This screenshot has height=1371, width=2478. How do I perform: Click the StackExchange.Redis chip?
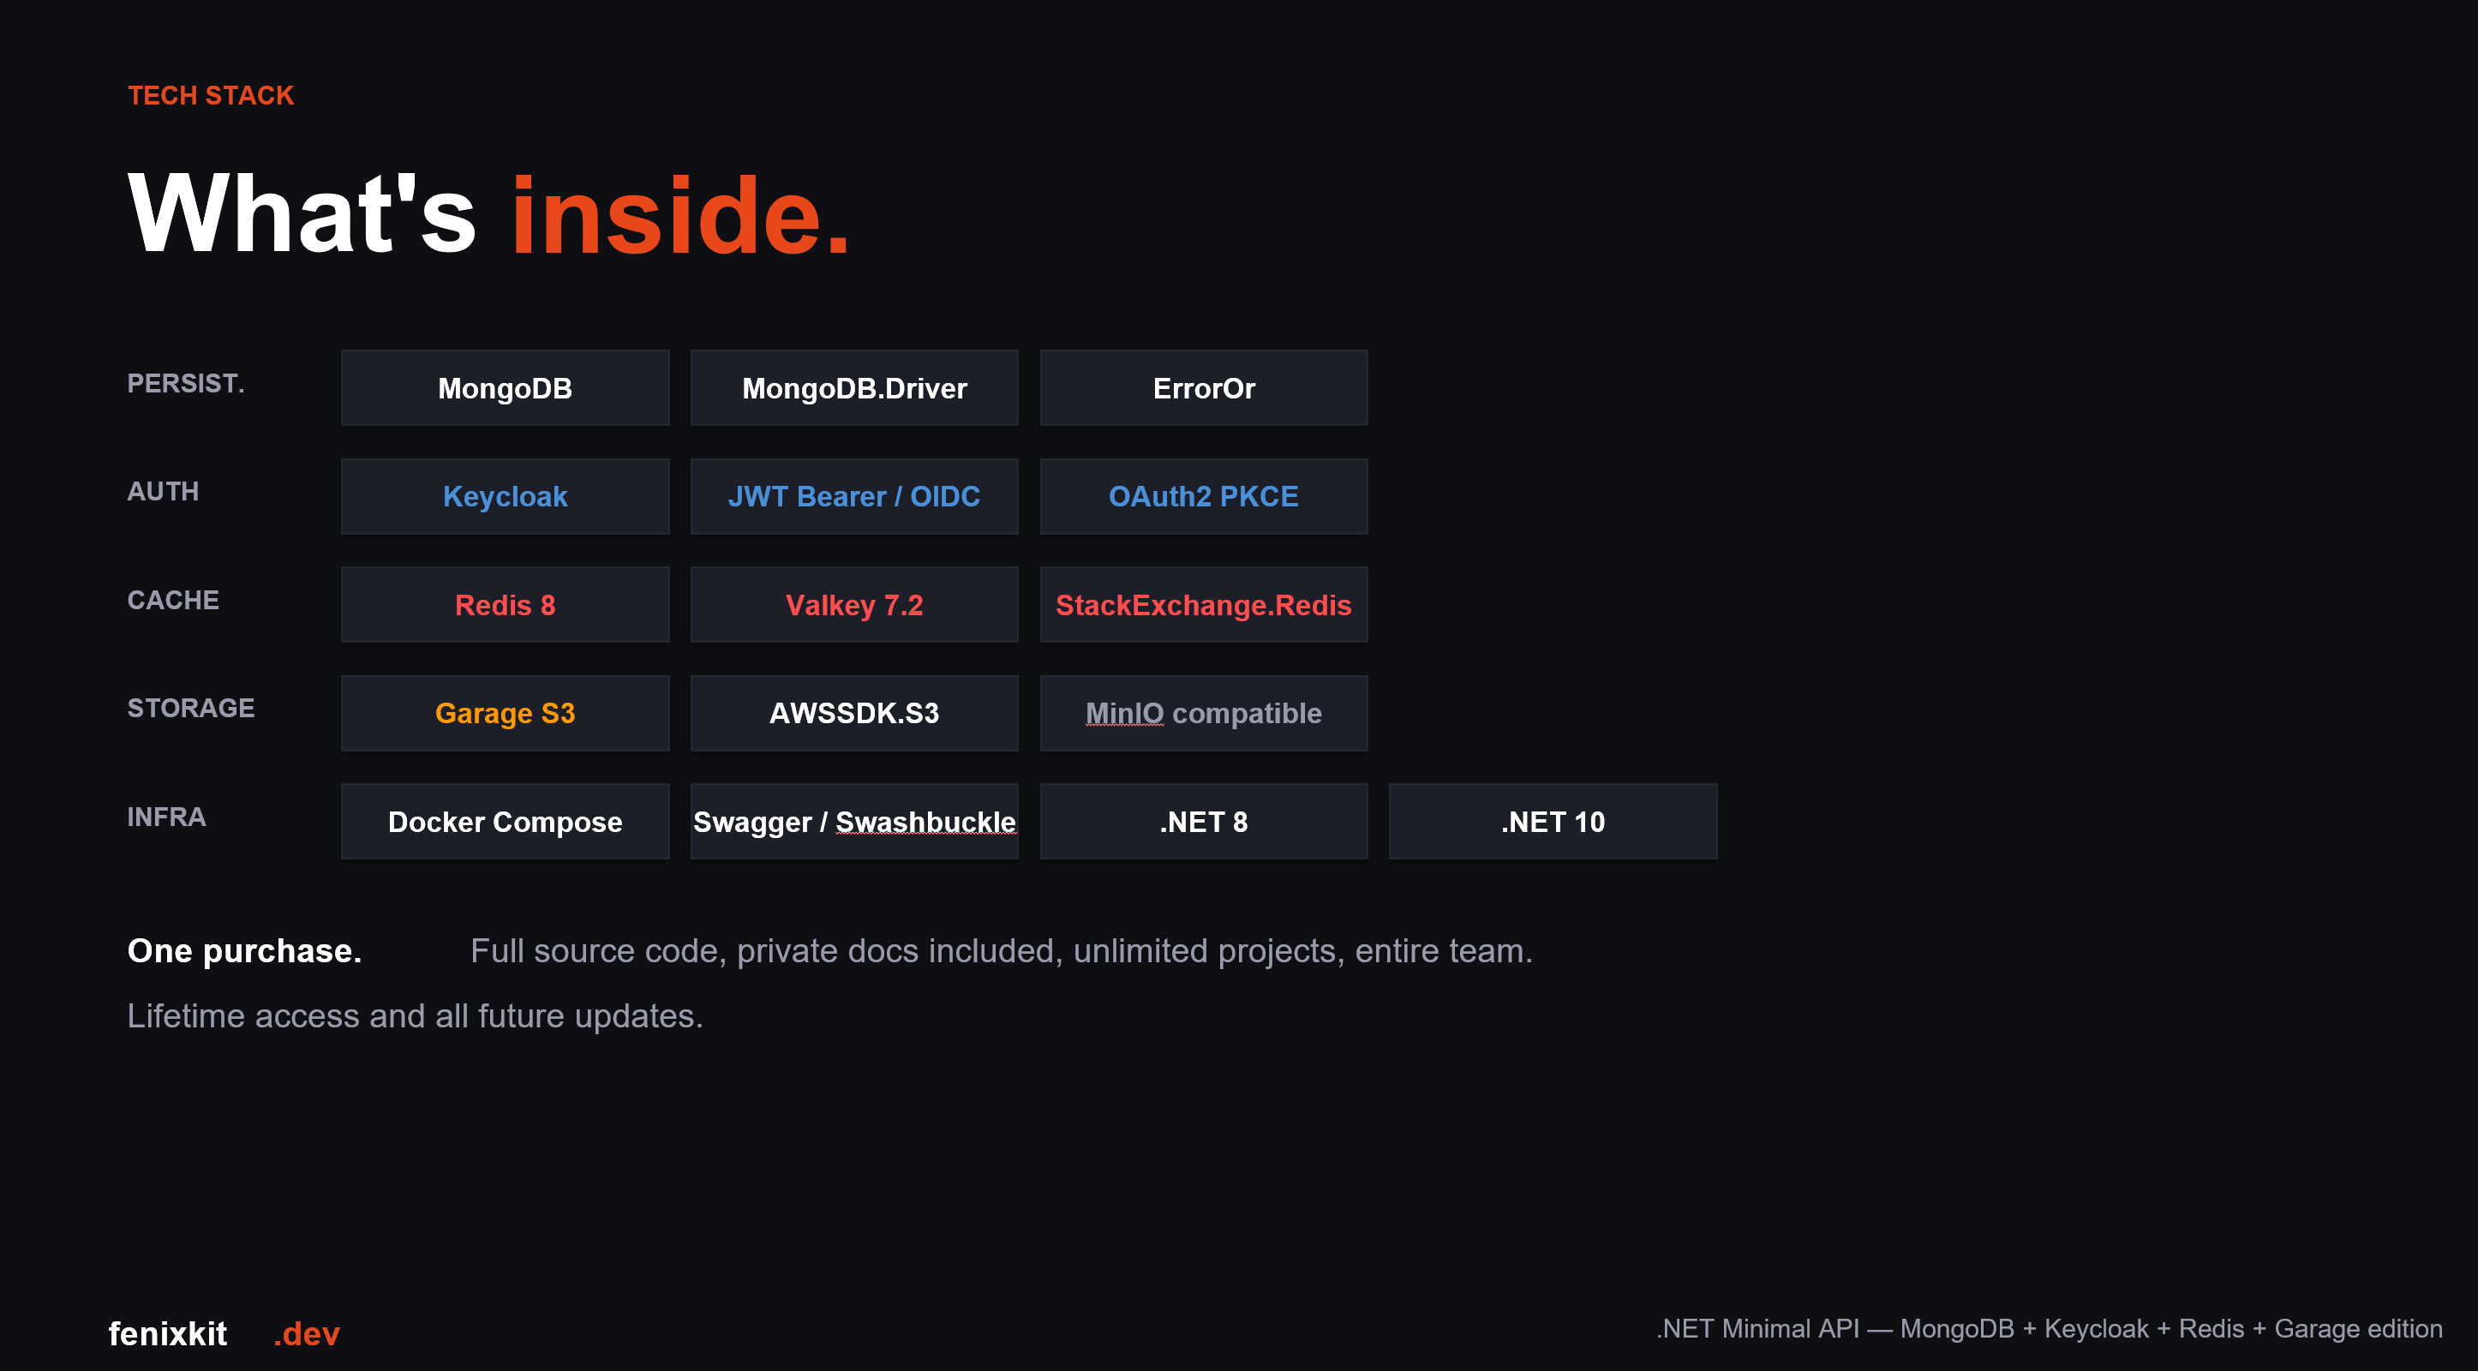point(1203,605)
